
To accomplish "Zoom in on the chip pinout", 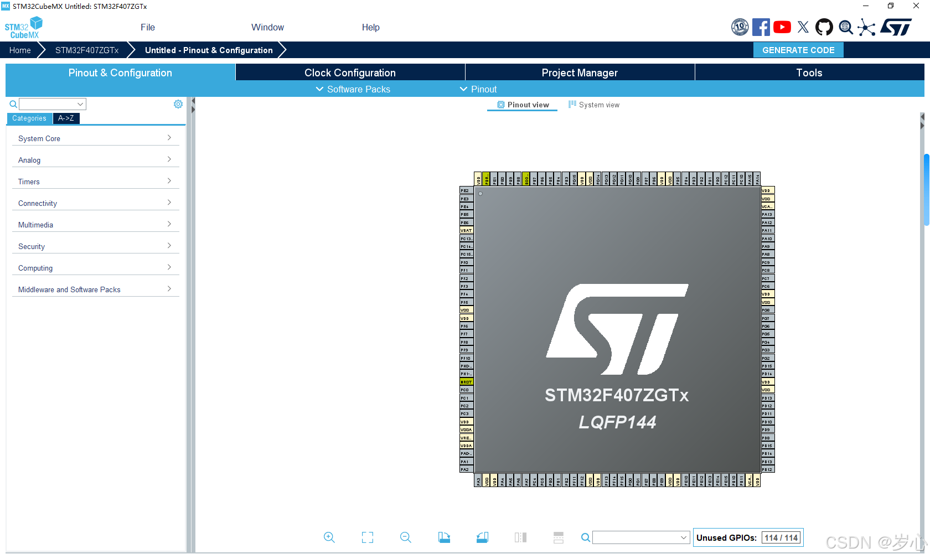I will tap(329, 537).
